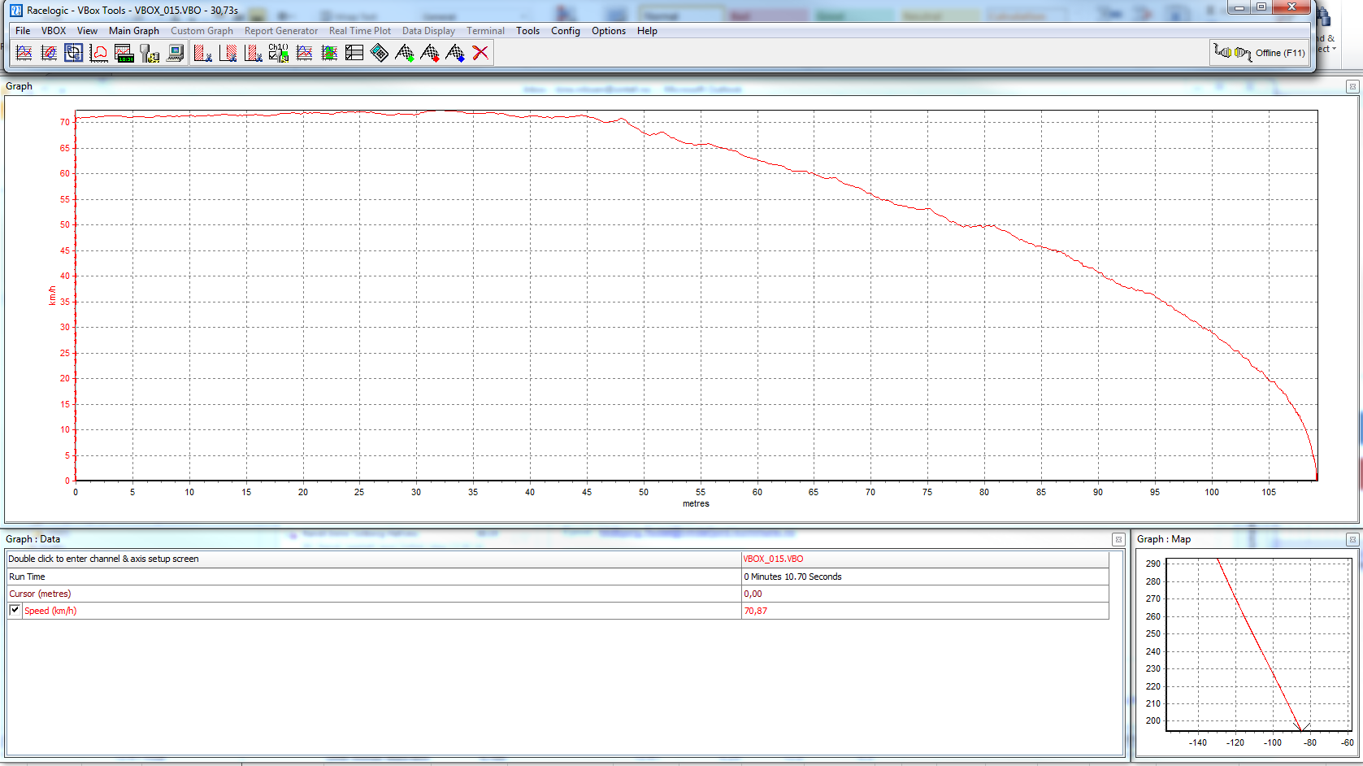
Task: Open the Help menu
Action: [647, 31]
